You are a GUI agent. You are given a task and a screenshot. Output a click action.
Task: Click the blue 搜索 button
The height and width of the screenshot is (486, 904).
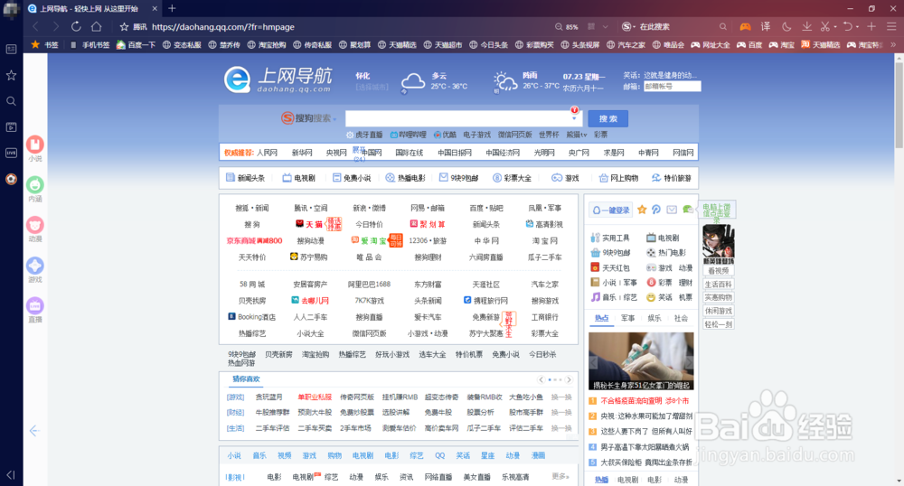[x=608, y=118]
